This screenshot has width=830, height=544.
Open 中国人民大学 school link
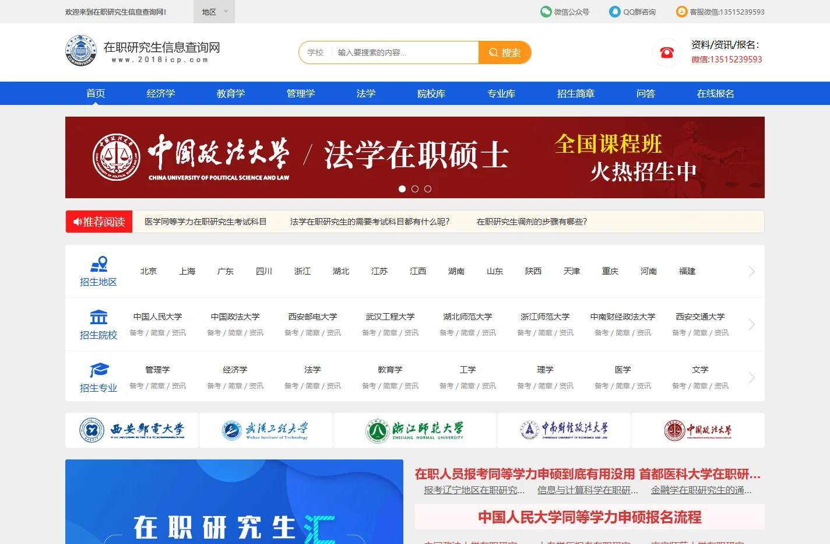(x=158, y=317)
